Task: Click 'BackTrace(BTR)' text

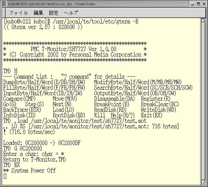Action: (x=22, y=110)
